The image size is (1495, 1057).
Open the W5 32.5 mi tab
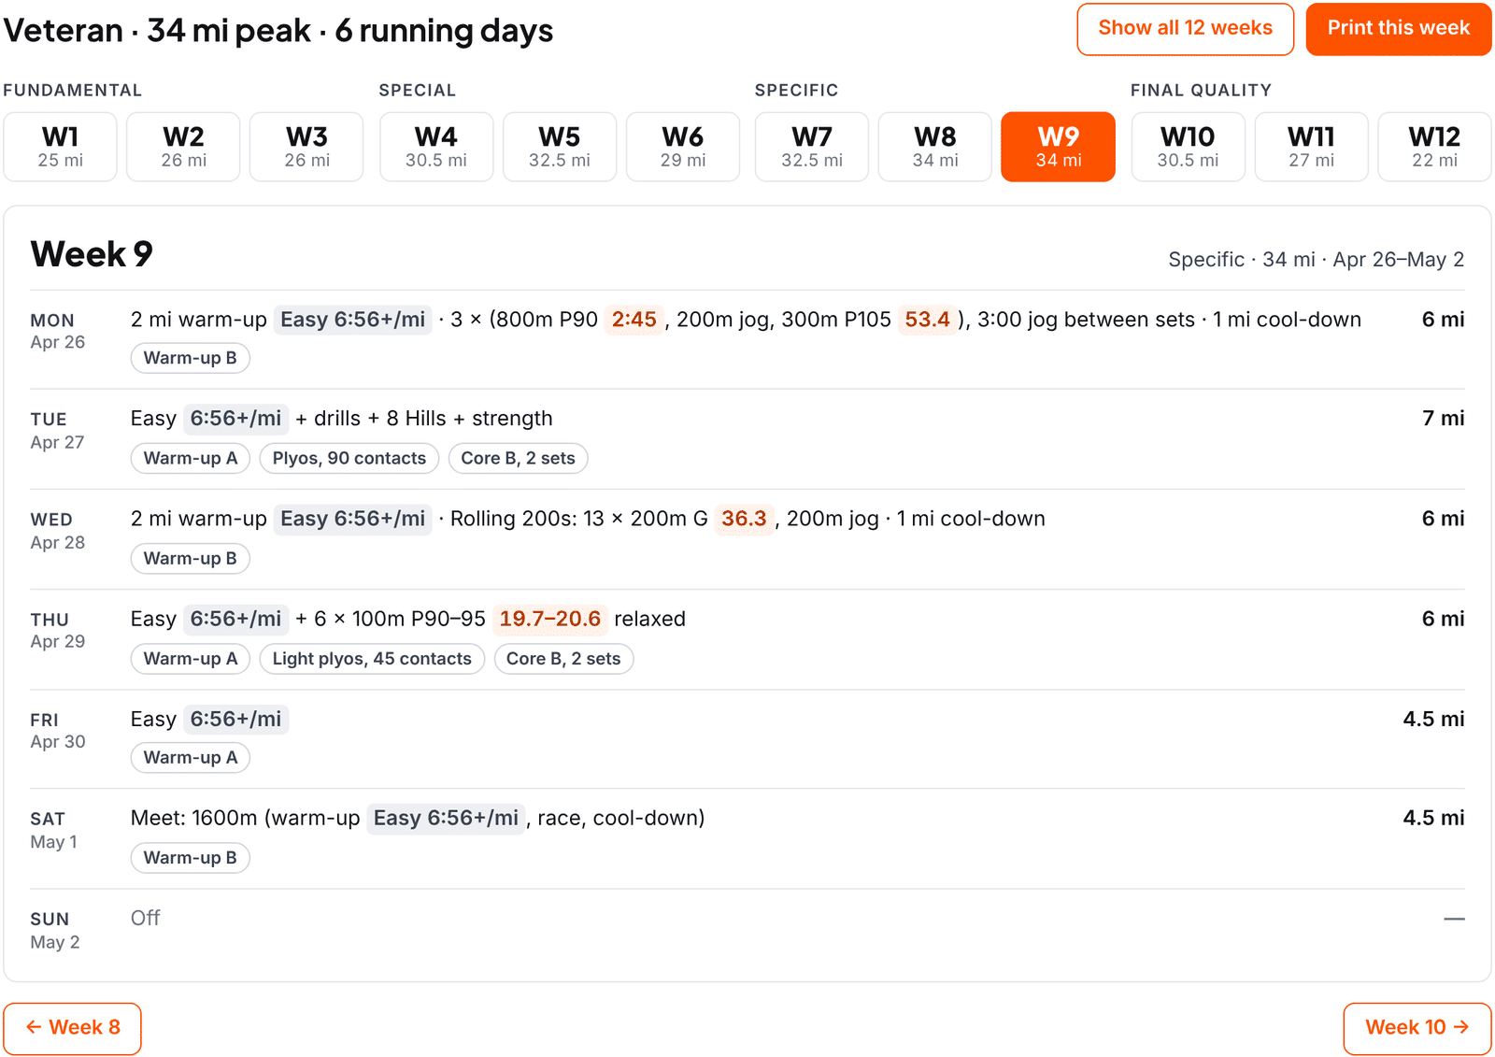pyautogui.click(x=560, y=147)
